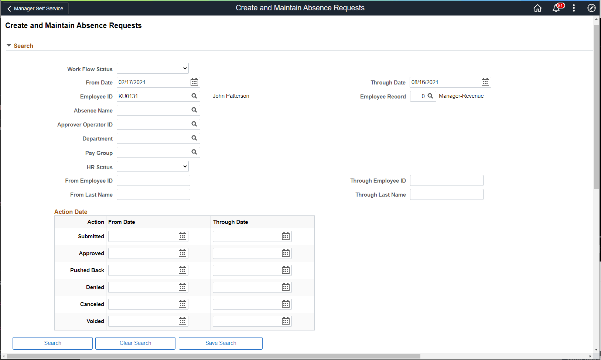Open the Employee Record lookup magnifier
The height and width of the screenshot is (360, 601).
(x=430, y=96)
